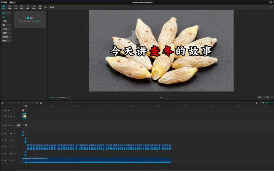Expand the bottom-most sidebar section dropdown
274x171 pixels.
coord(6,41)
